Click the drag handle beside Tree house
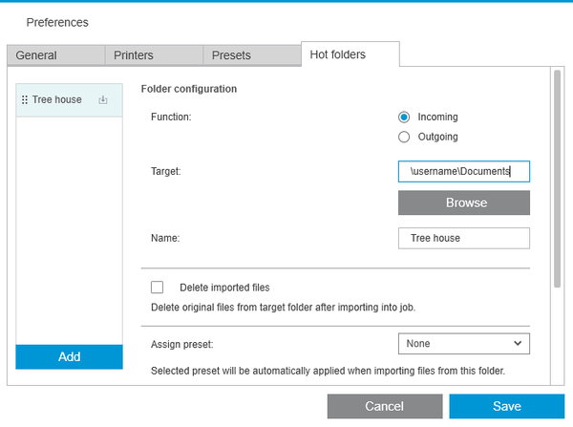This screenshot has width=573, height=427. click(x=25, y=99)
